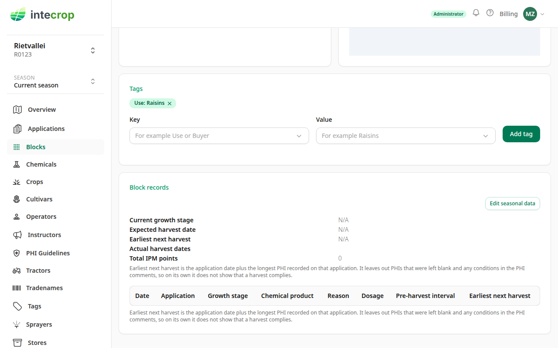Open Chemicals in the sidebar
Viewport: 558px width, 348px height.
click(55, 164)
